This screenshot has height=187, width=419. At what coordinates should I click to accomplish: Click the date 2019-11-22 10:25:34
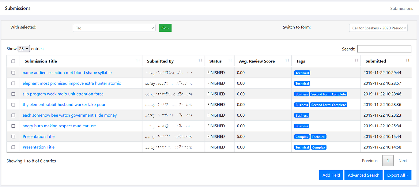(x=382, y=126)
